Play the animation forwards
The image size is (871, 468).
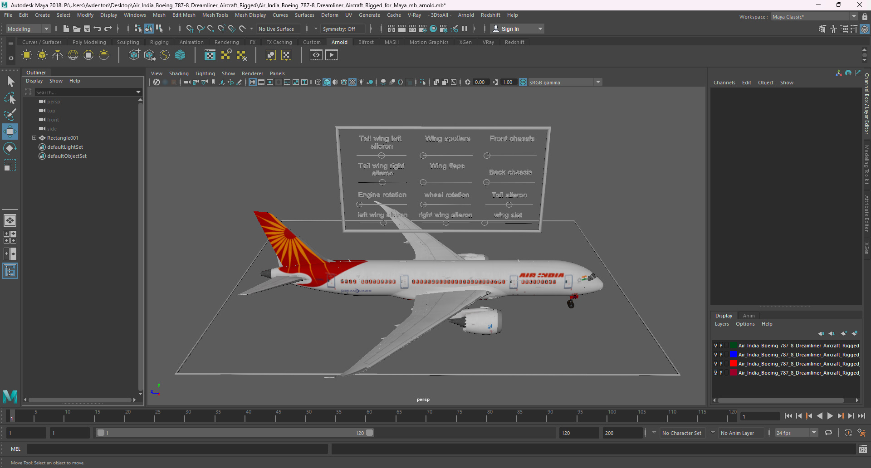(830, 416)
